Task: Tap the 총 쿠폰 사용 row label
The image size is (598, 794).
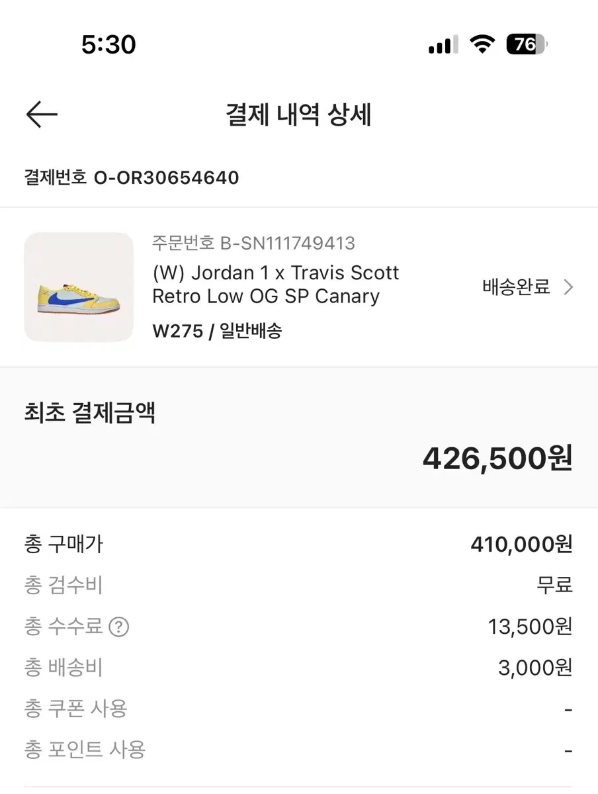Action: (x=76, y=709)
